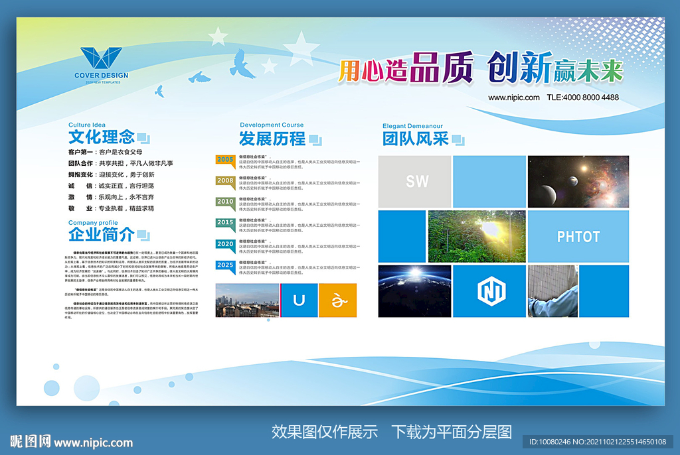Open the sunlit forest photo

(477, 237)
